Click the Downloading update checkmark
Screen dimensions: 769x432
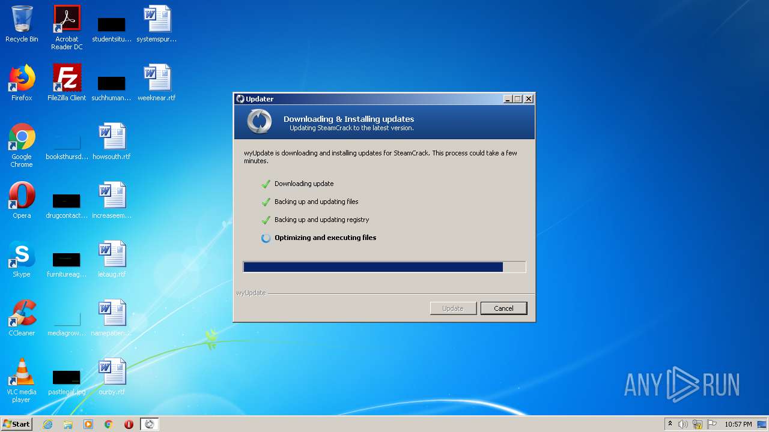266,184
